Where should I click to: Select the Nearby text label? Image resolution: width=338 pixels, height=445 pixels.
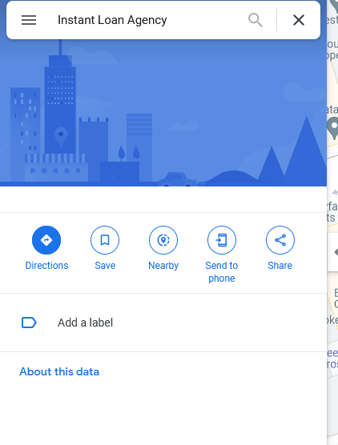point(163,266)
